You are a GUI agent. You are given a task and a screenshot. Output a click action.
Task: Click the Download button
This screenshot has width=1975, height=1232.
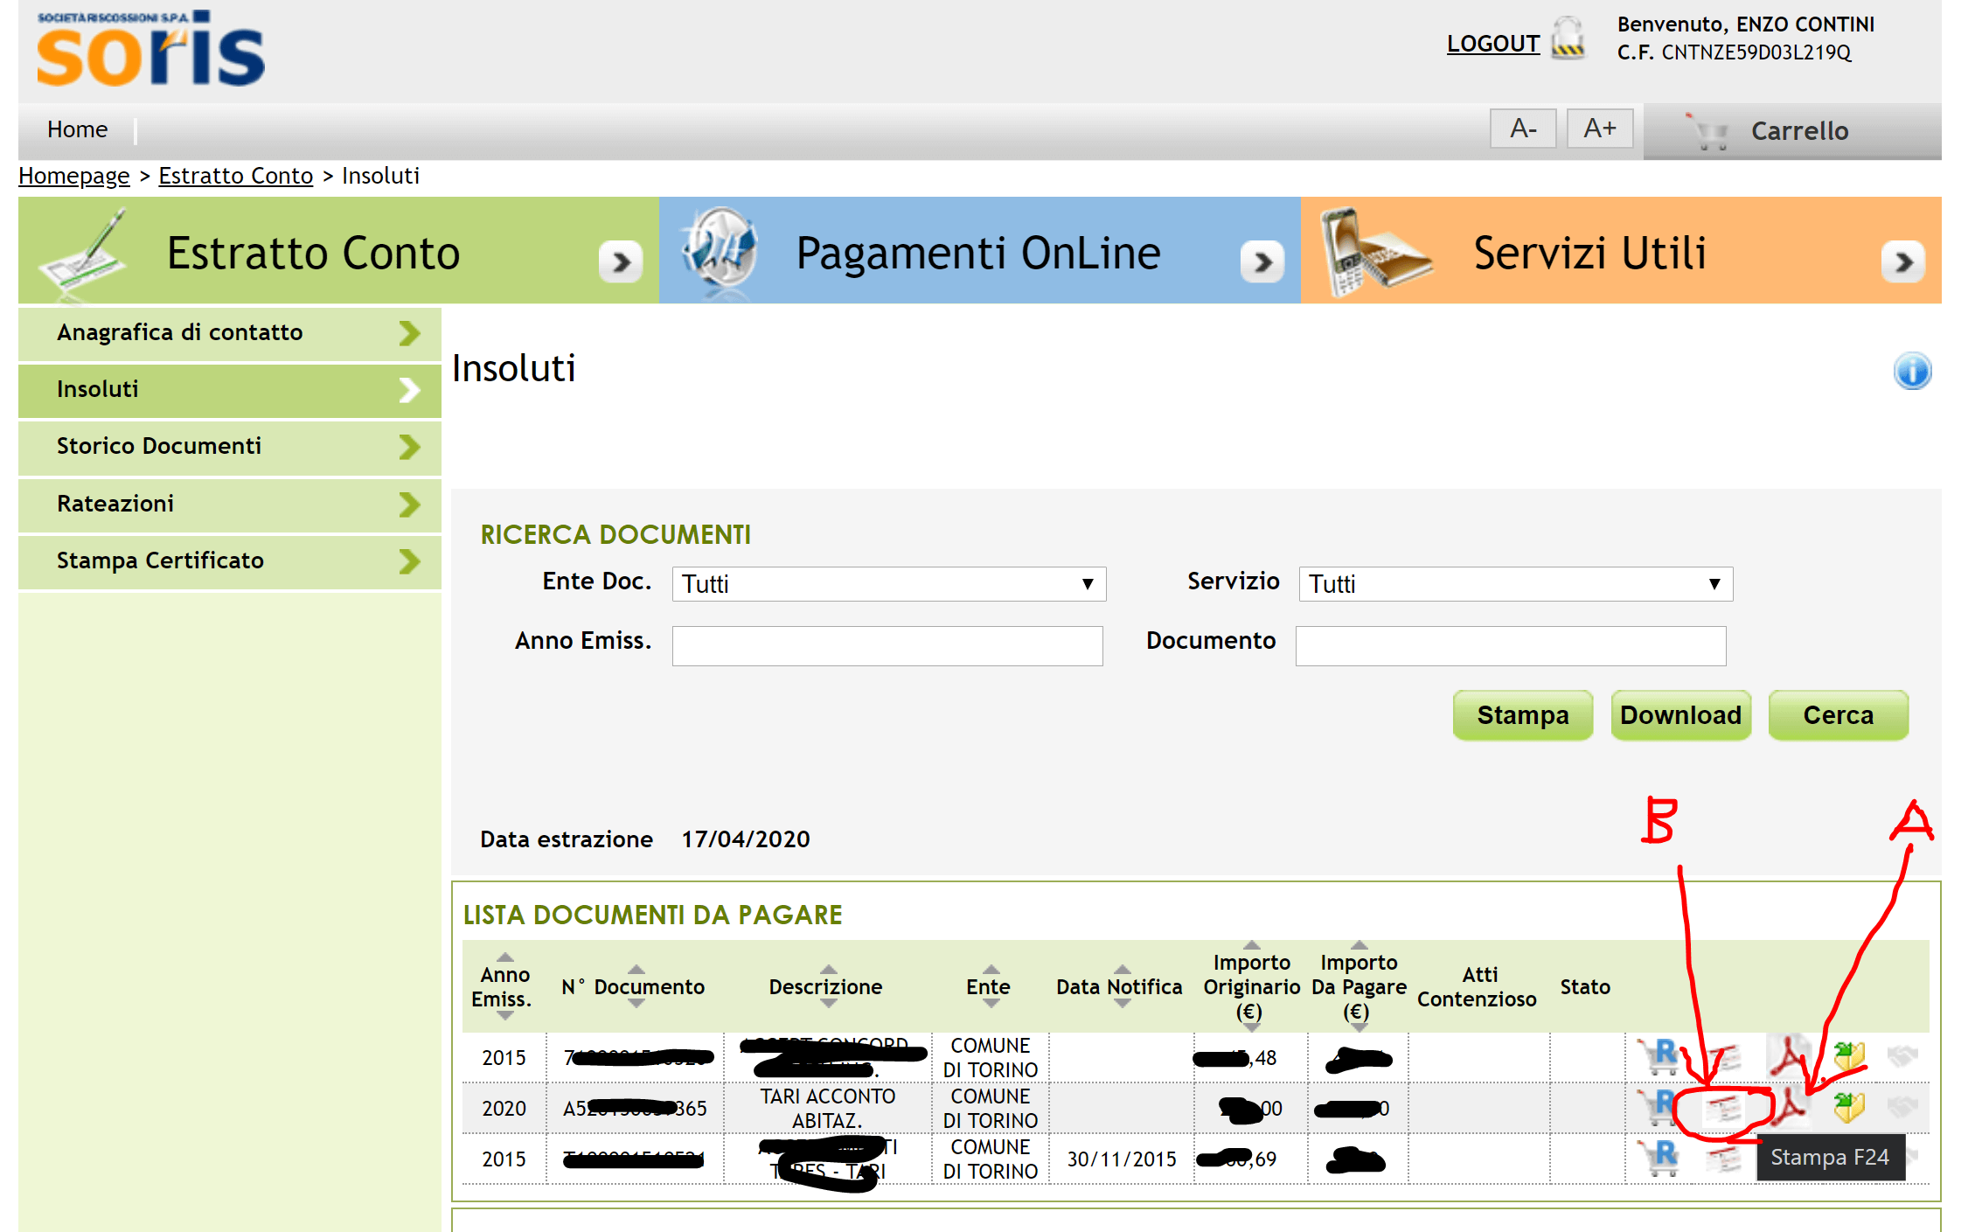(1679, 715)
